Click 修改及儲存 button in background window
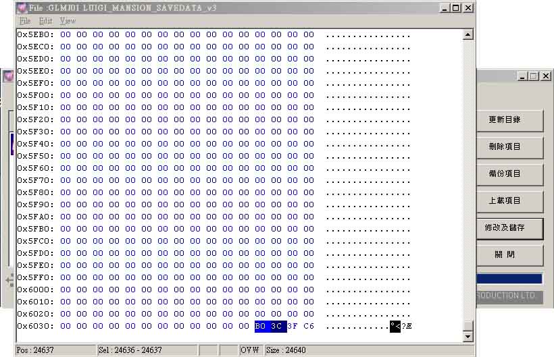 (x=509, y=228)
